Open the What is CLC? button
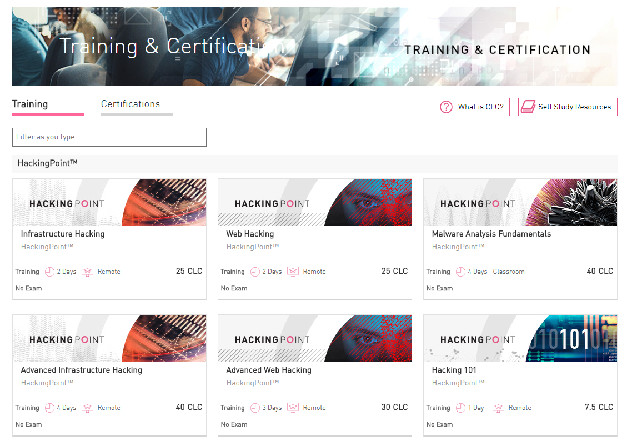Screen dimensions: 632x446 point(474,107)
